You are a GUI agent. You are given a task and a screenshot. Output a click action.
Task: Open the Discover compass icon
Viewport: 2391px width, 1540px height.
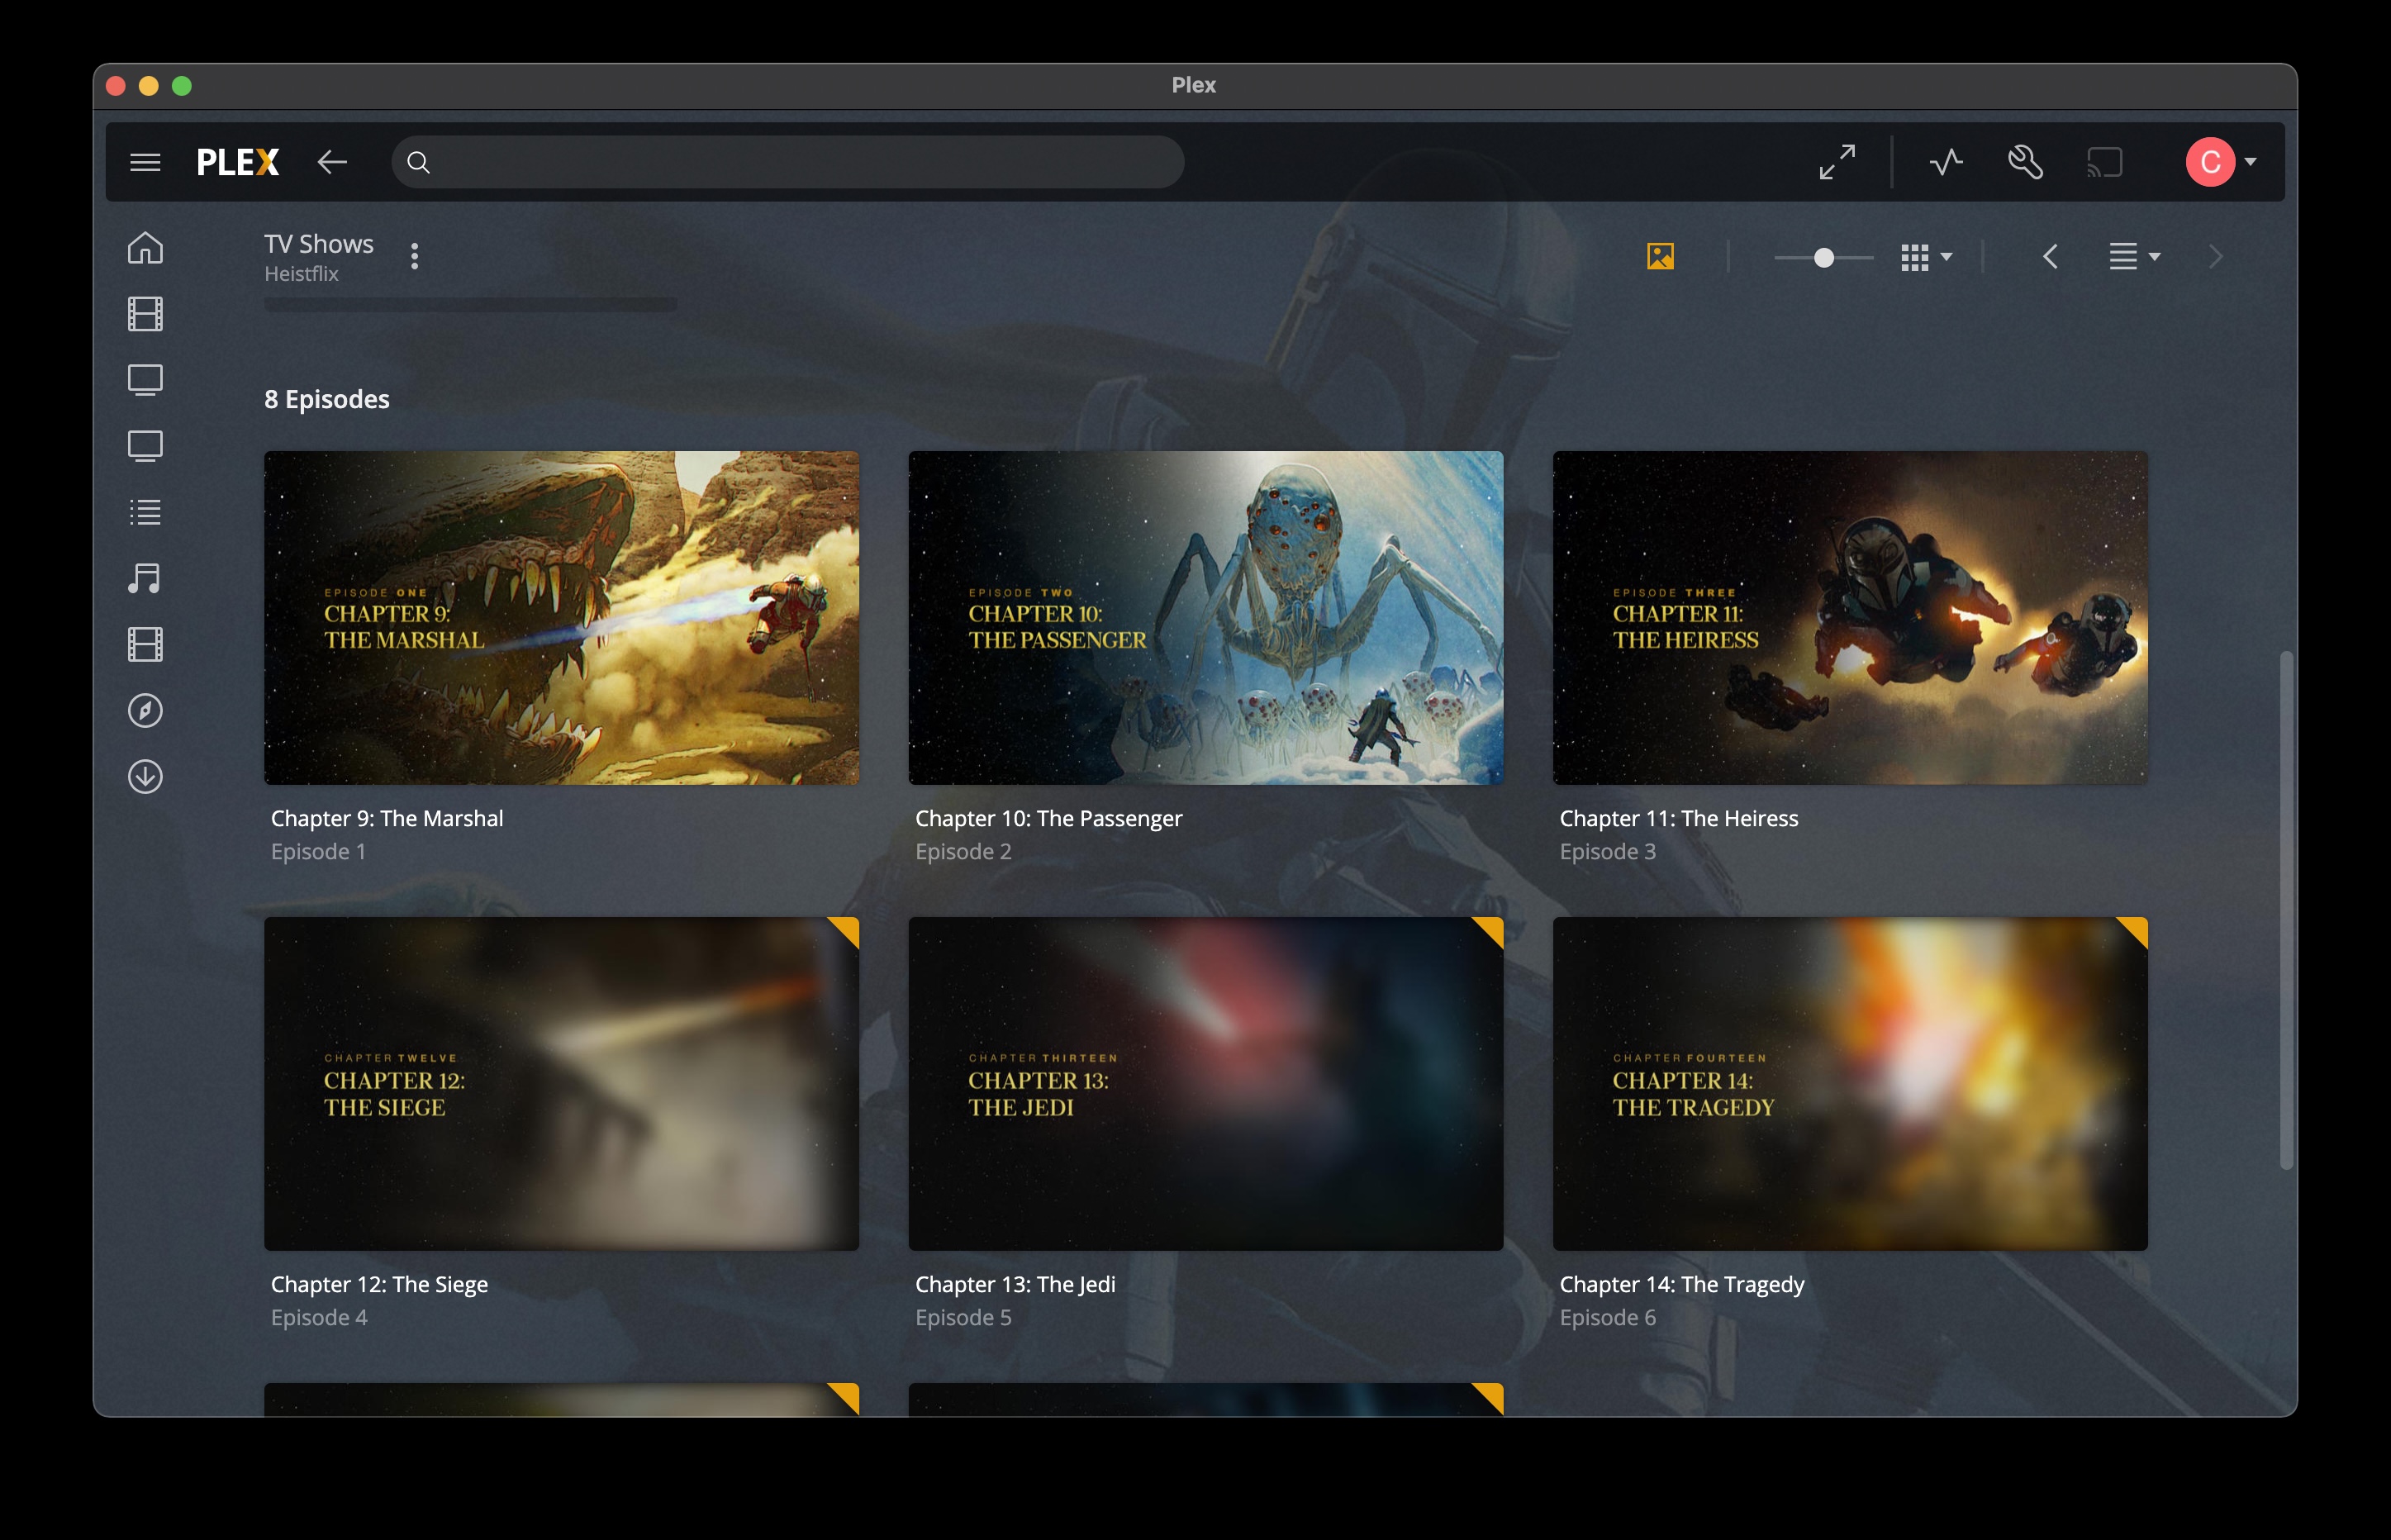coord(145,711)
